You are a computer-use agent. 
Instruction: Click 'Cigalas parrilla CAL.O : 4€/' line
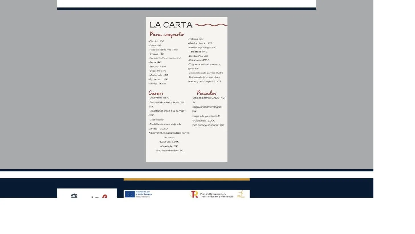coord(208,98)
